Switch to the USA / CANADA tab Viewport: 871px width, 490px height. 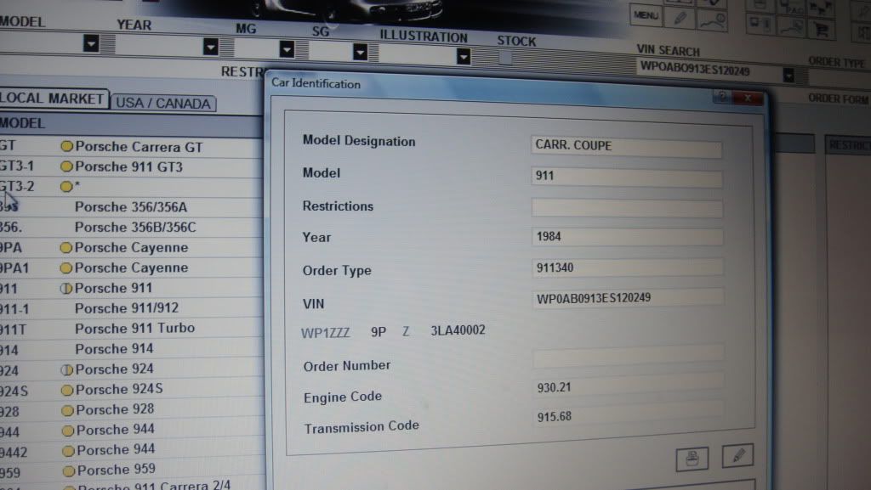pyautogui.click(x=163, y=103)
